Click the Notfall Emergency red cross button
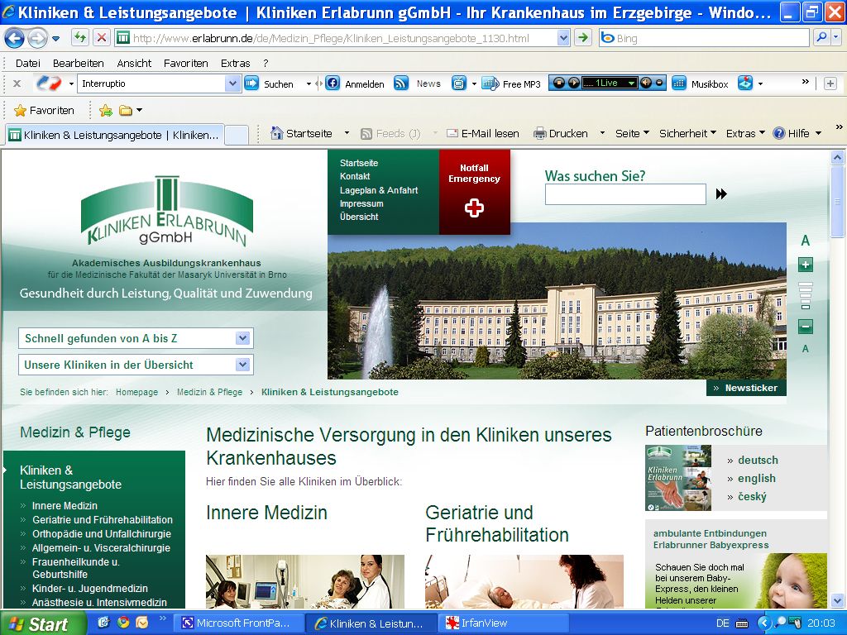The image size is (847, 635). coord(474,192)
